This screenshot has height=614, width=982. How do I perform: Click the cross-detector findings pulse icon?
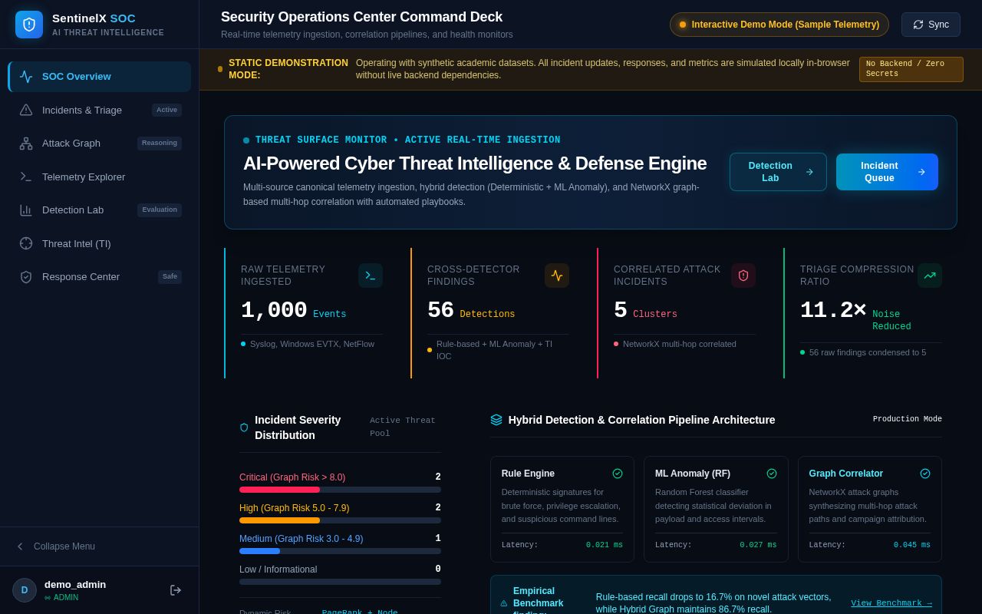click(557, 276)
